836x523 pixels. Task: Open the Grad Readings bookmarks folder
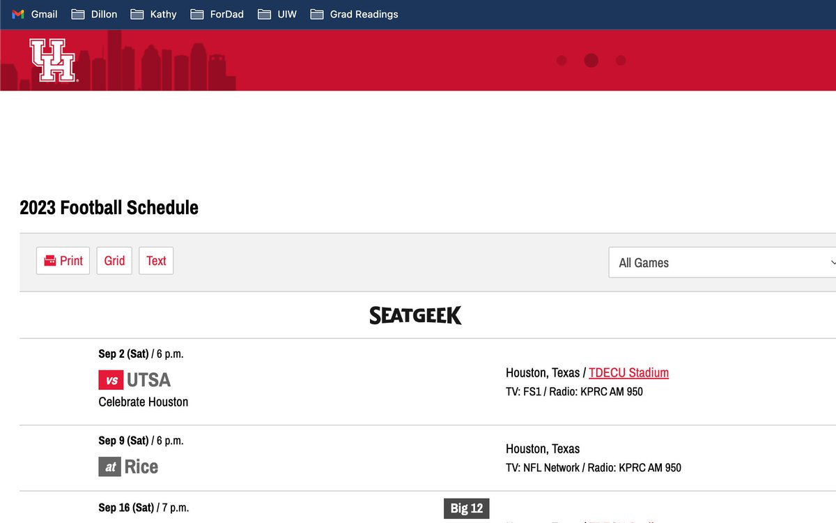tap(355, 14)
